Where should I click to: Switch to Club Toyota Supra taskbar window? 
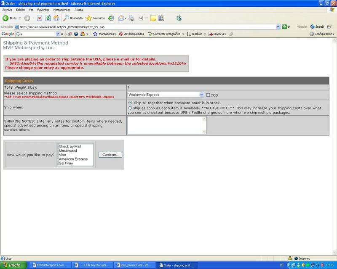tap(92, 265)
